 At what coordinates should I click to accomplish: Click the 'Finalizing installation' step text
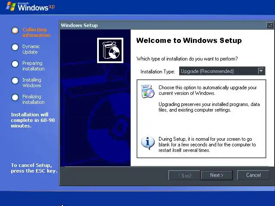[34, 99]
